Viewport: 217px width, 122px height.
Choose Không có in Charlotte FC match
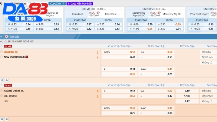point(208,62)
